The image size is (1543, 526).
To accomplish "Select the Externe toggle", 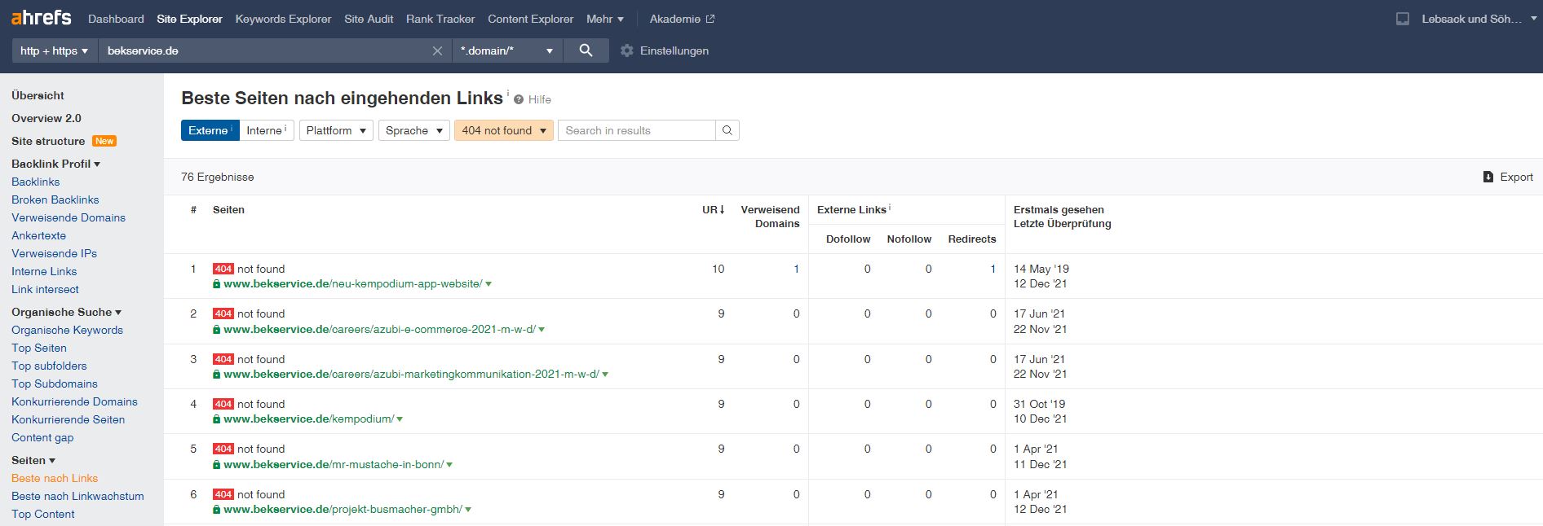I will point(210,130).
